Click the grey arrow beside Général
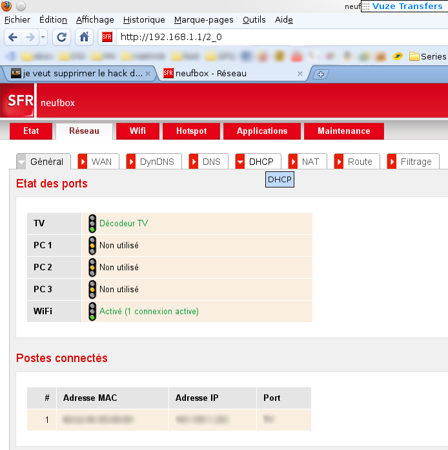Screen dimensions: 448x450 click(x=21, y=162)
